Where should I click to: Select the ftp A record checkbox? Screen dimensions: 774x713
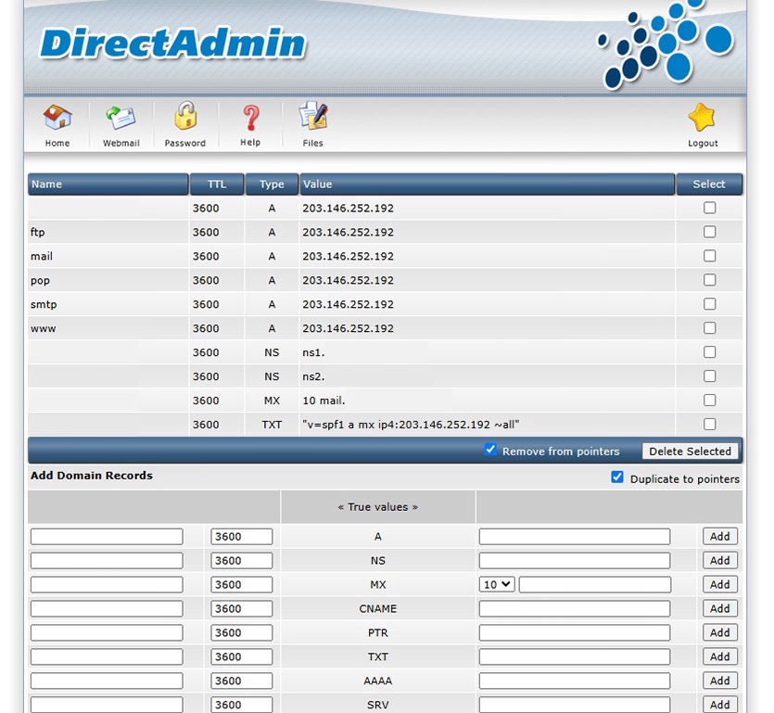click(x=709, y=232)
